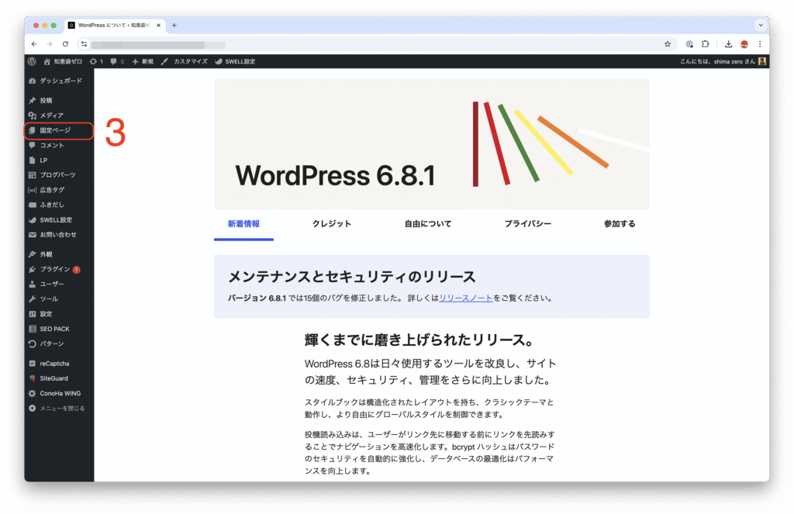
Task: Click the 外観 paintbrush icon
Action: coord(33,254)
